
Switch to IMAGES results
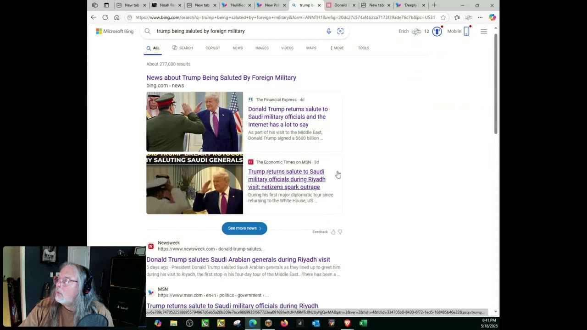262,48
